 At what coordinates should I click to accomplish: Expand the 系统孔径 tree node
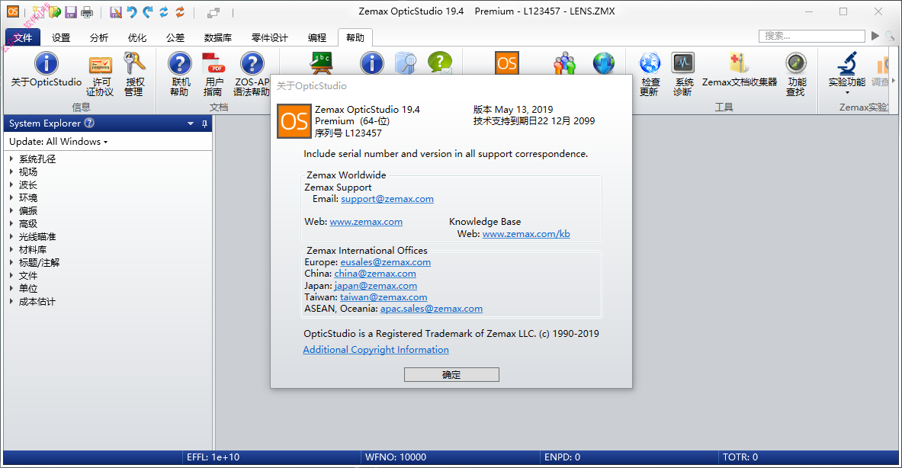click(x=11, y=159)
